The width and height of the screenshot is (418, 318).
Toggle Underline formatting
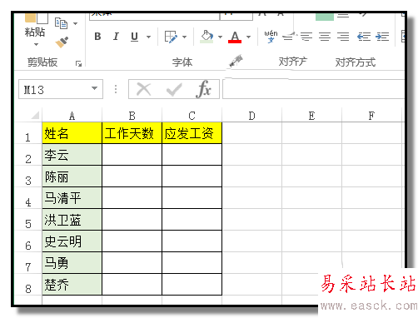click(x=134, y=37)
